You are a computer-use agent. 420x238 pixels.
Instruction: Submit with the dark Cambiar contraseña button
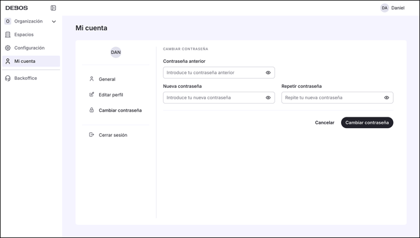367,122
